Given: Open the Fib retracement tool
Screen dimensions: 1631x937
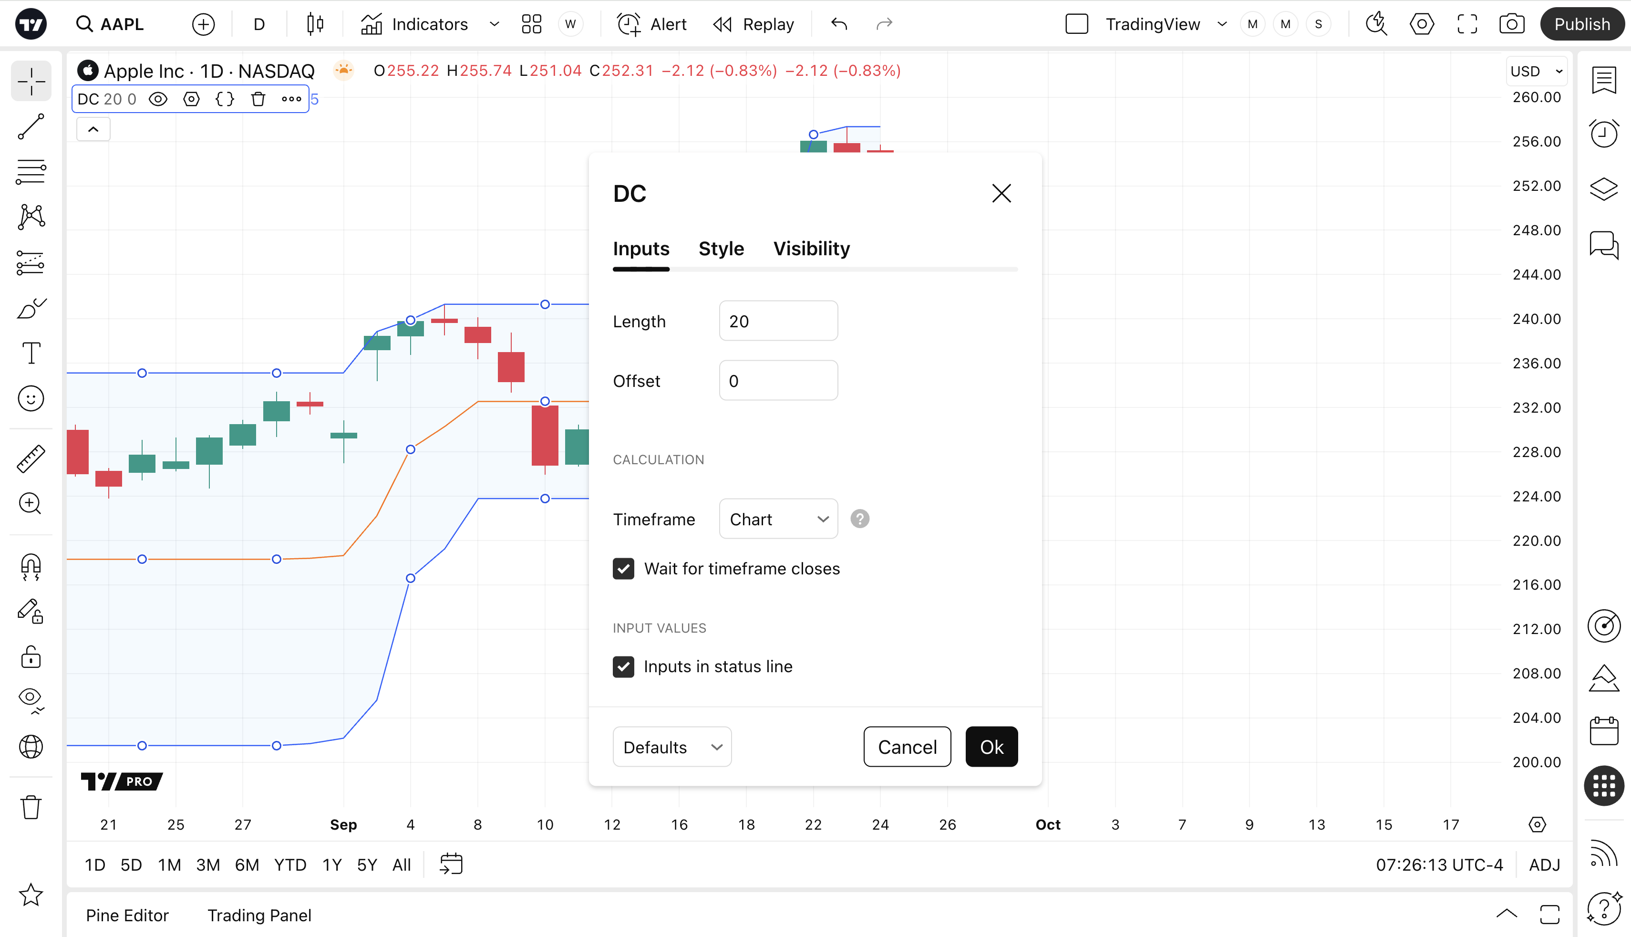Looking at the screenshot, I should tap(31, 172).
